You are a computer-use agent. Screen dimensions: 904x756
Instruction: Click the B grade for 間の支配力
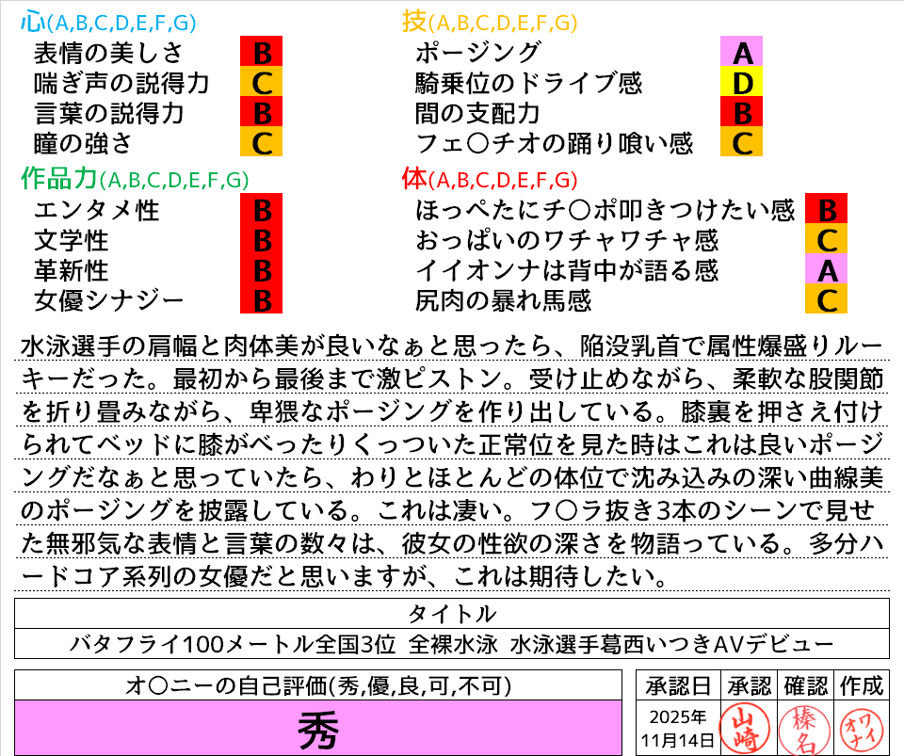click(741, 113)
